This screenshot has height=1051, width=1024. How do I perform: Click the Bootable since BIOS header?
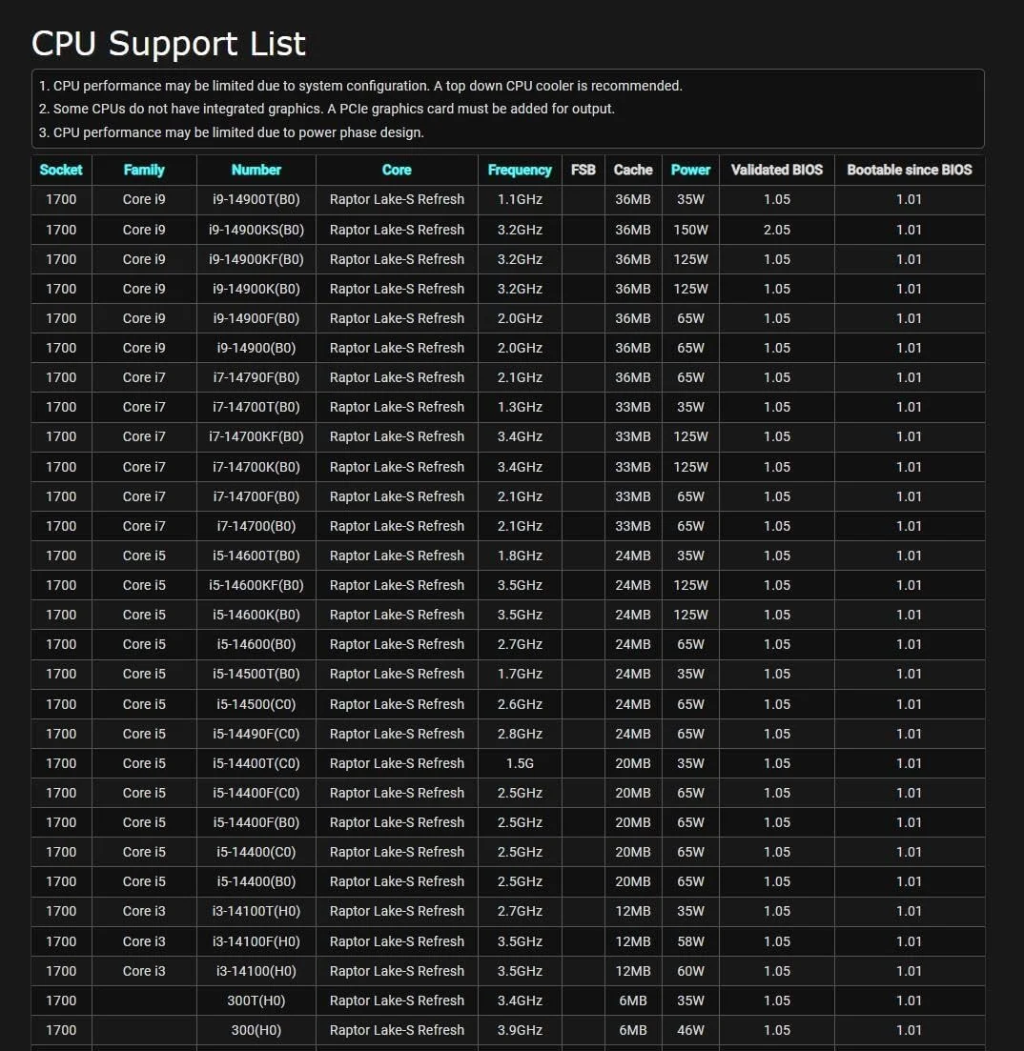(910, 170)
